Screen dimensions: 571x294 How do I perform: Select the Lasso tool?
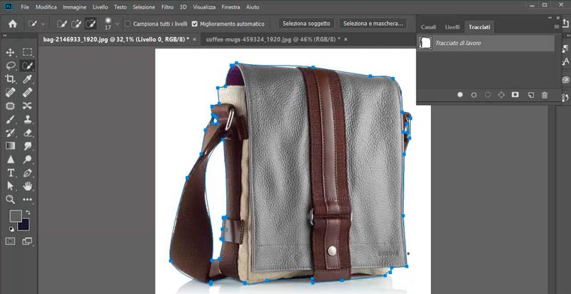coord(10,66)
